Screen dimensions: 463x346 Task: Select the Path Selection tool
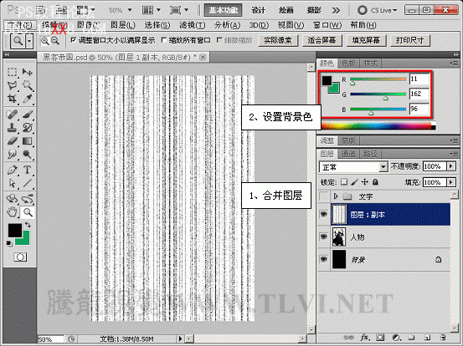pos(12,183)
